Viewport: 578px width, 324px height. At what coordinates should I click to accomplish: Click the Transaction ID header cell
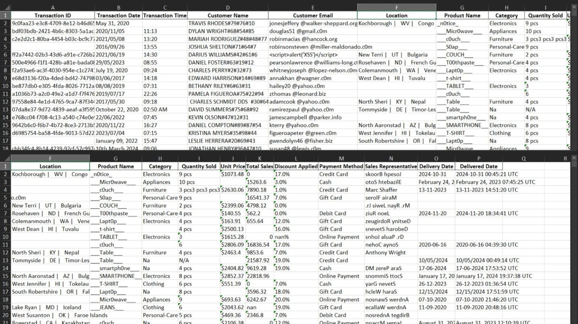pos(53,15)
